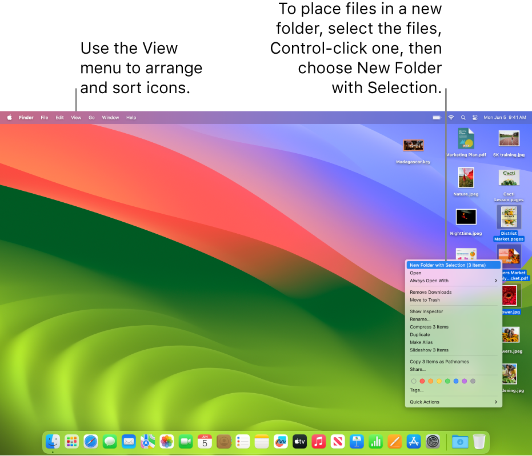This screenshot has height=456, width=532.
Task: Choose Show Inspector
Action: click(454, 311)
